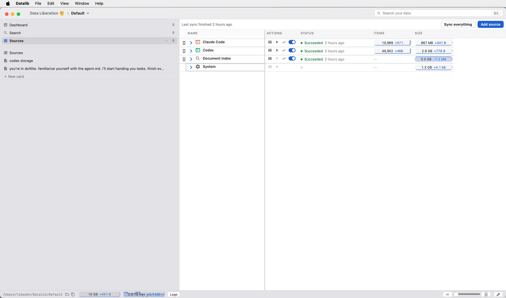The image size is (506, 298).
Task: Open table view for System row
Action: [x=270, y=67]
